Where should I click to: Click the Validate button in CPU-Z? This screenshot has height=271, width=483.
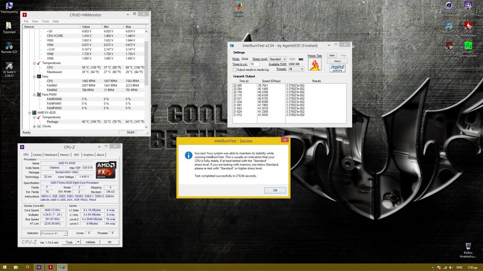tap(91, 242)
